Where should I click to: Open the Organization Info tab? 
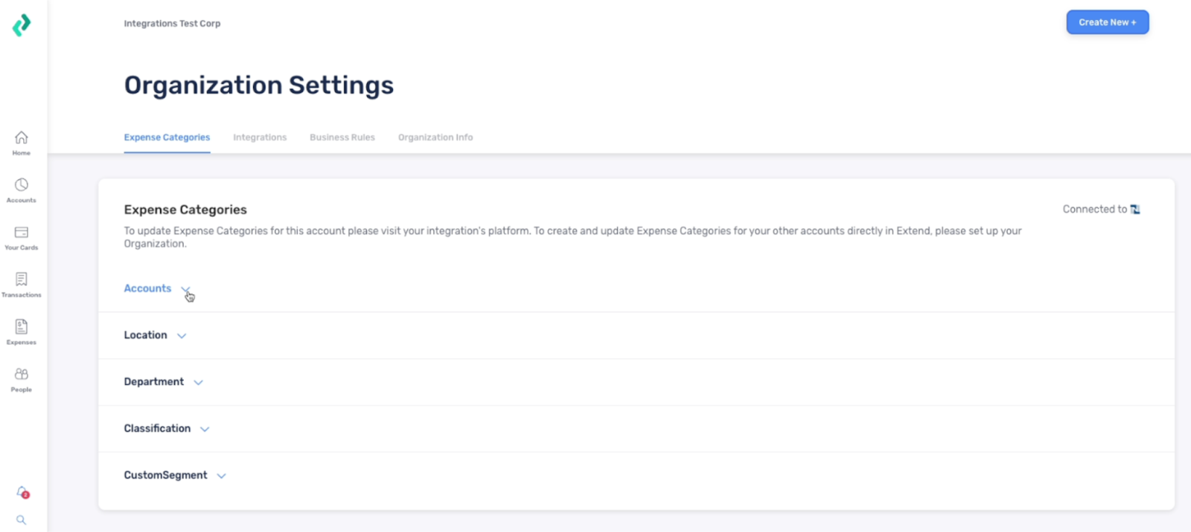coord(435,137)
